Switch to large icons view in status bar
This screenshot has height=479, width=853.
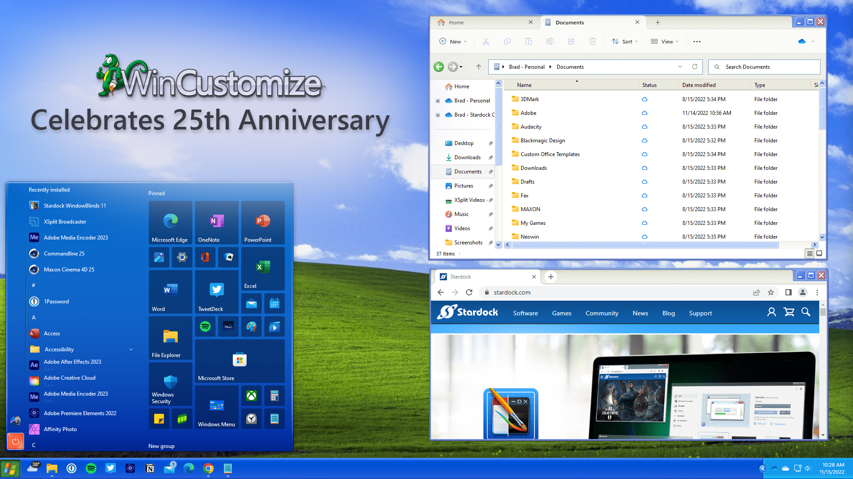819,254
